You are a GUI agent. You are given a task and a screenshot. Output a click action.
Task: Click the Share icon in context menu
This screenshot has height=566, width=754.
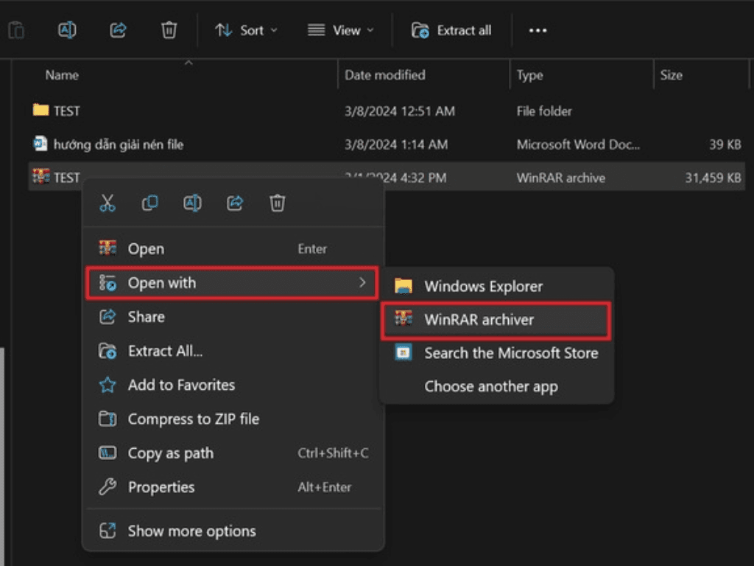click(235, 203)
